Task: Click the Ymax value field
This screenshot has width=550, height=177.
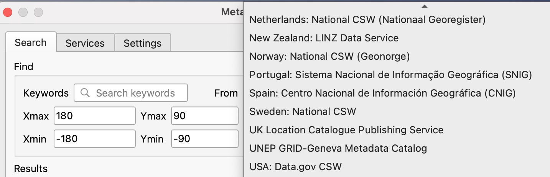Action: click(205, 116)
